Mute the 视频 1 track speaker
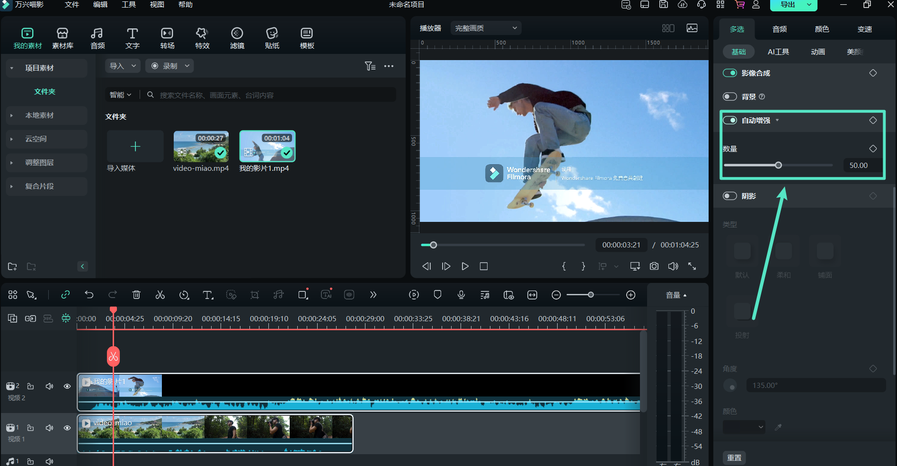The height and width of the screenshot is (466, 897). point(49,428)
